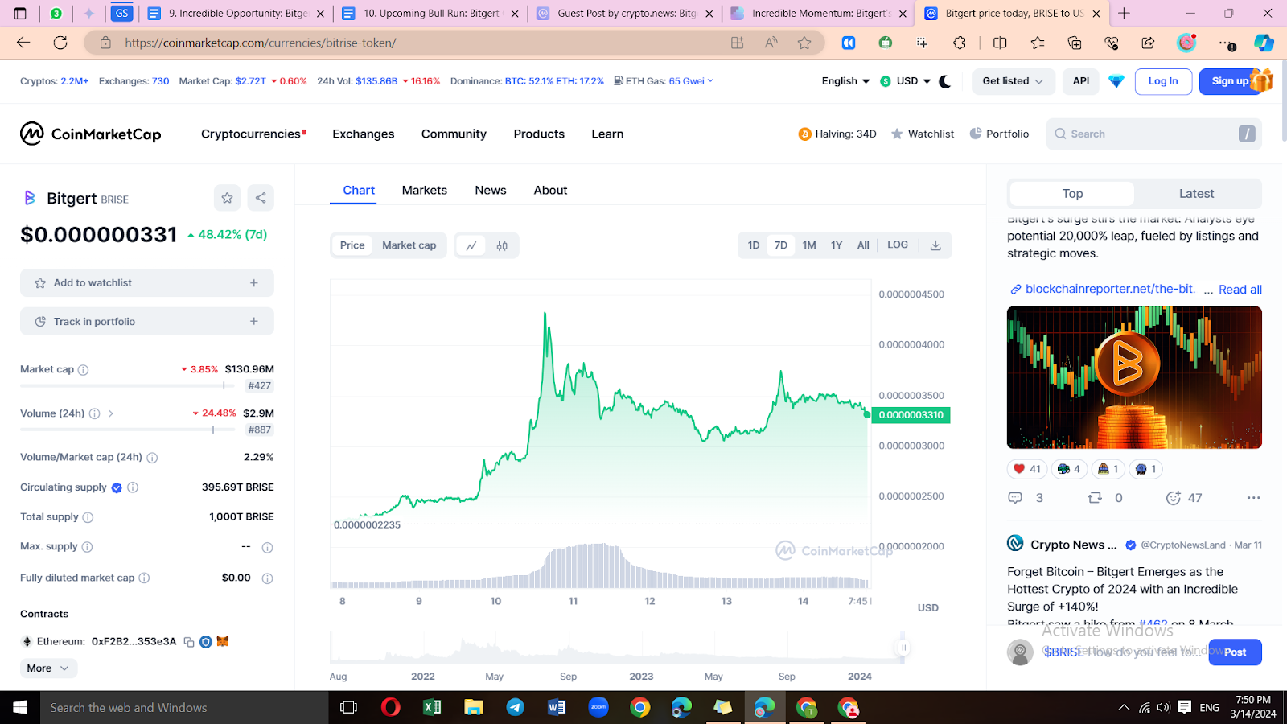Expand the Get listed dropdown
This screenshot has height=724, width=1287.
click(x=1014, y=81)
